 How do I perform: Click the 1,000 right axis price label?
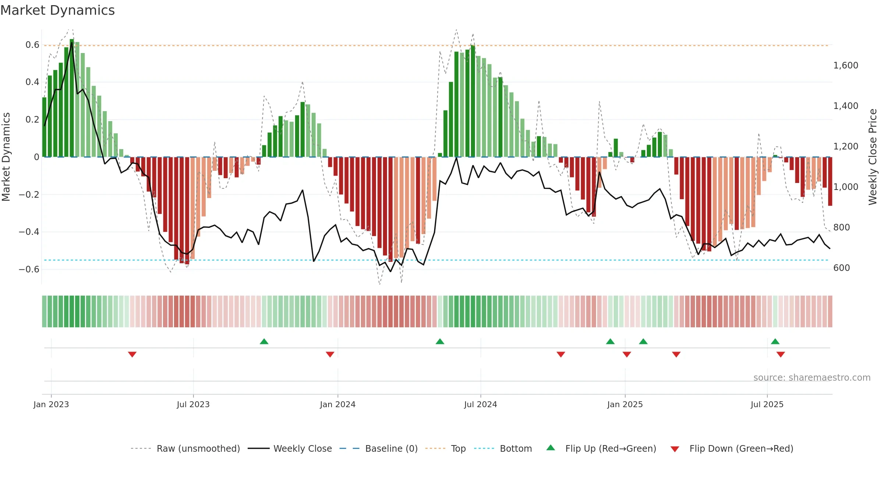click(846, 187)
